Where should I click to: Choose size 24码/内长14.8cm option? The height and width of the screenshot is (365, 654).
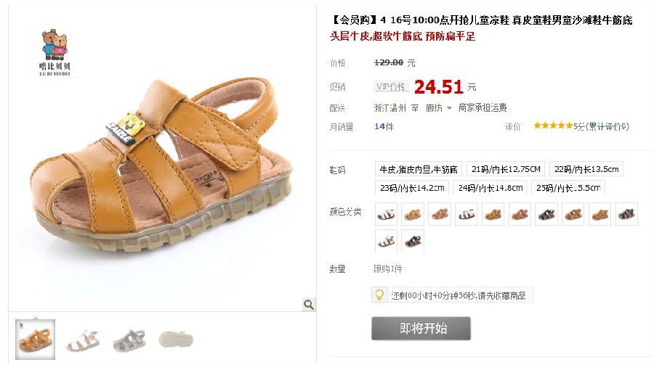(490, 188)
